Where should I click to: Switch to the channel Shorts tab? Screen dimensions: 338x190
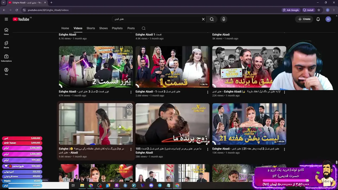pyautogui.click(x=91, y=28)
